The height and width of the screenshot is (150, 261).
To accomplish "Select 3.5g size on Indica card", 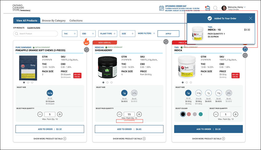I will tap(199, 93).
